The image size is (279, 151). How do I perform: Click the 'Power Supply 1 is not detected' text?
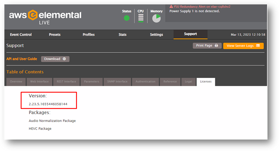[195, 11]
